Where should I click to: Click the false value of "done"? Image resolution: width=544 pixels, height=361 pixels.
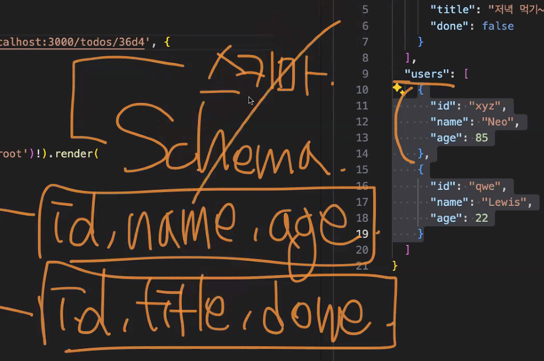point(498,26)
